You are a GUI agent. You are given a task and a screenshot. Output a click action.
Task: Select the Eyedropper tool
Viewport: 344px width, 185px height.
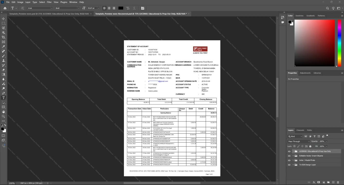coord(4,47)
